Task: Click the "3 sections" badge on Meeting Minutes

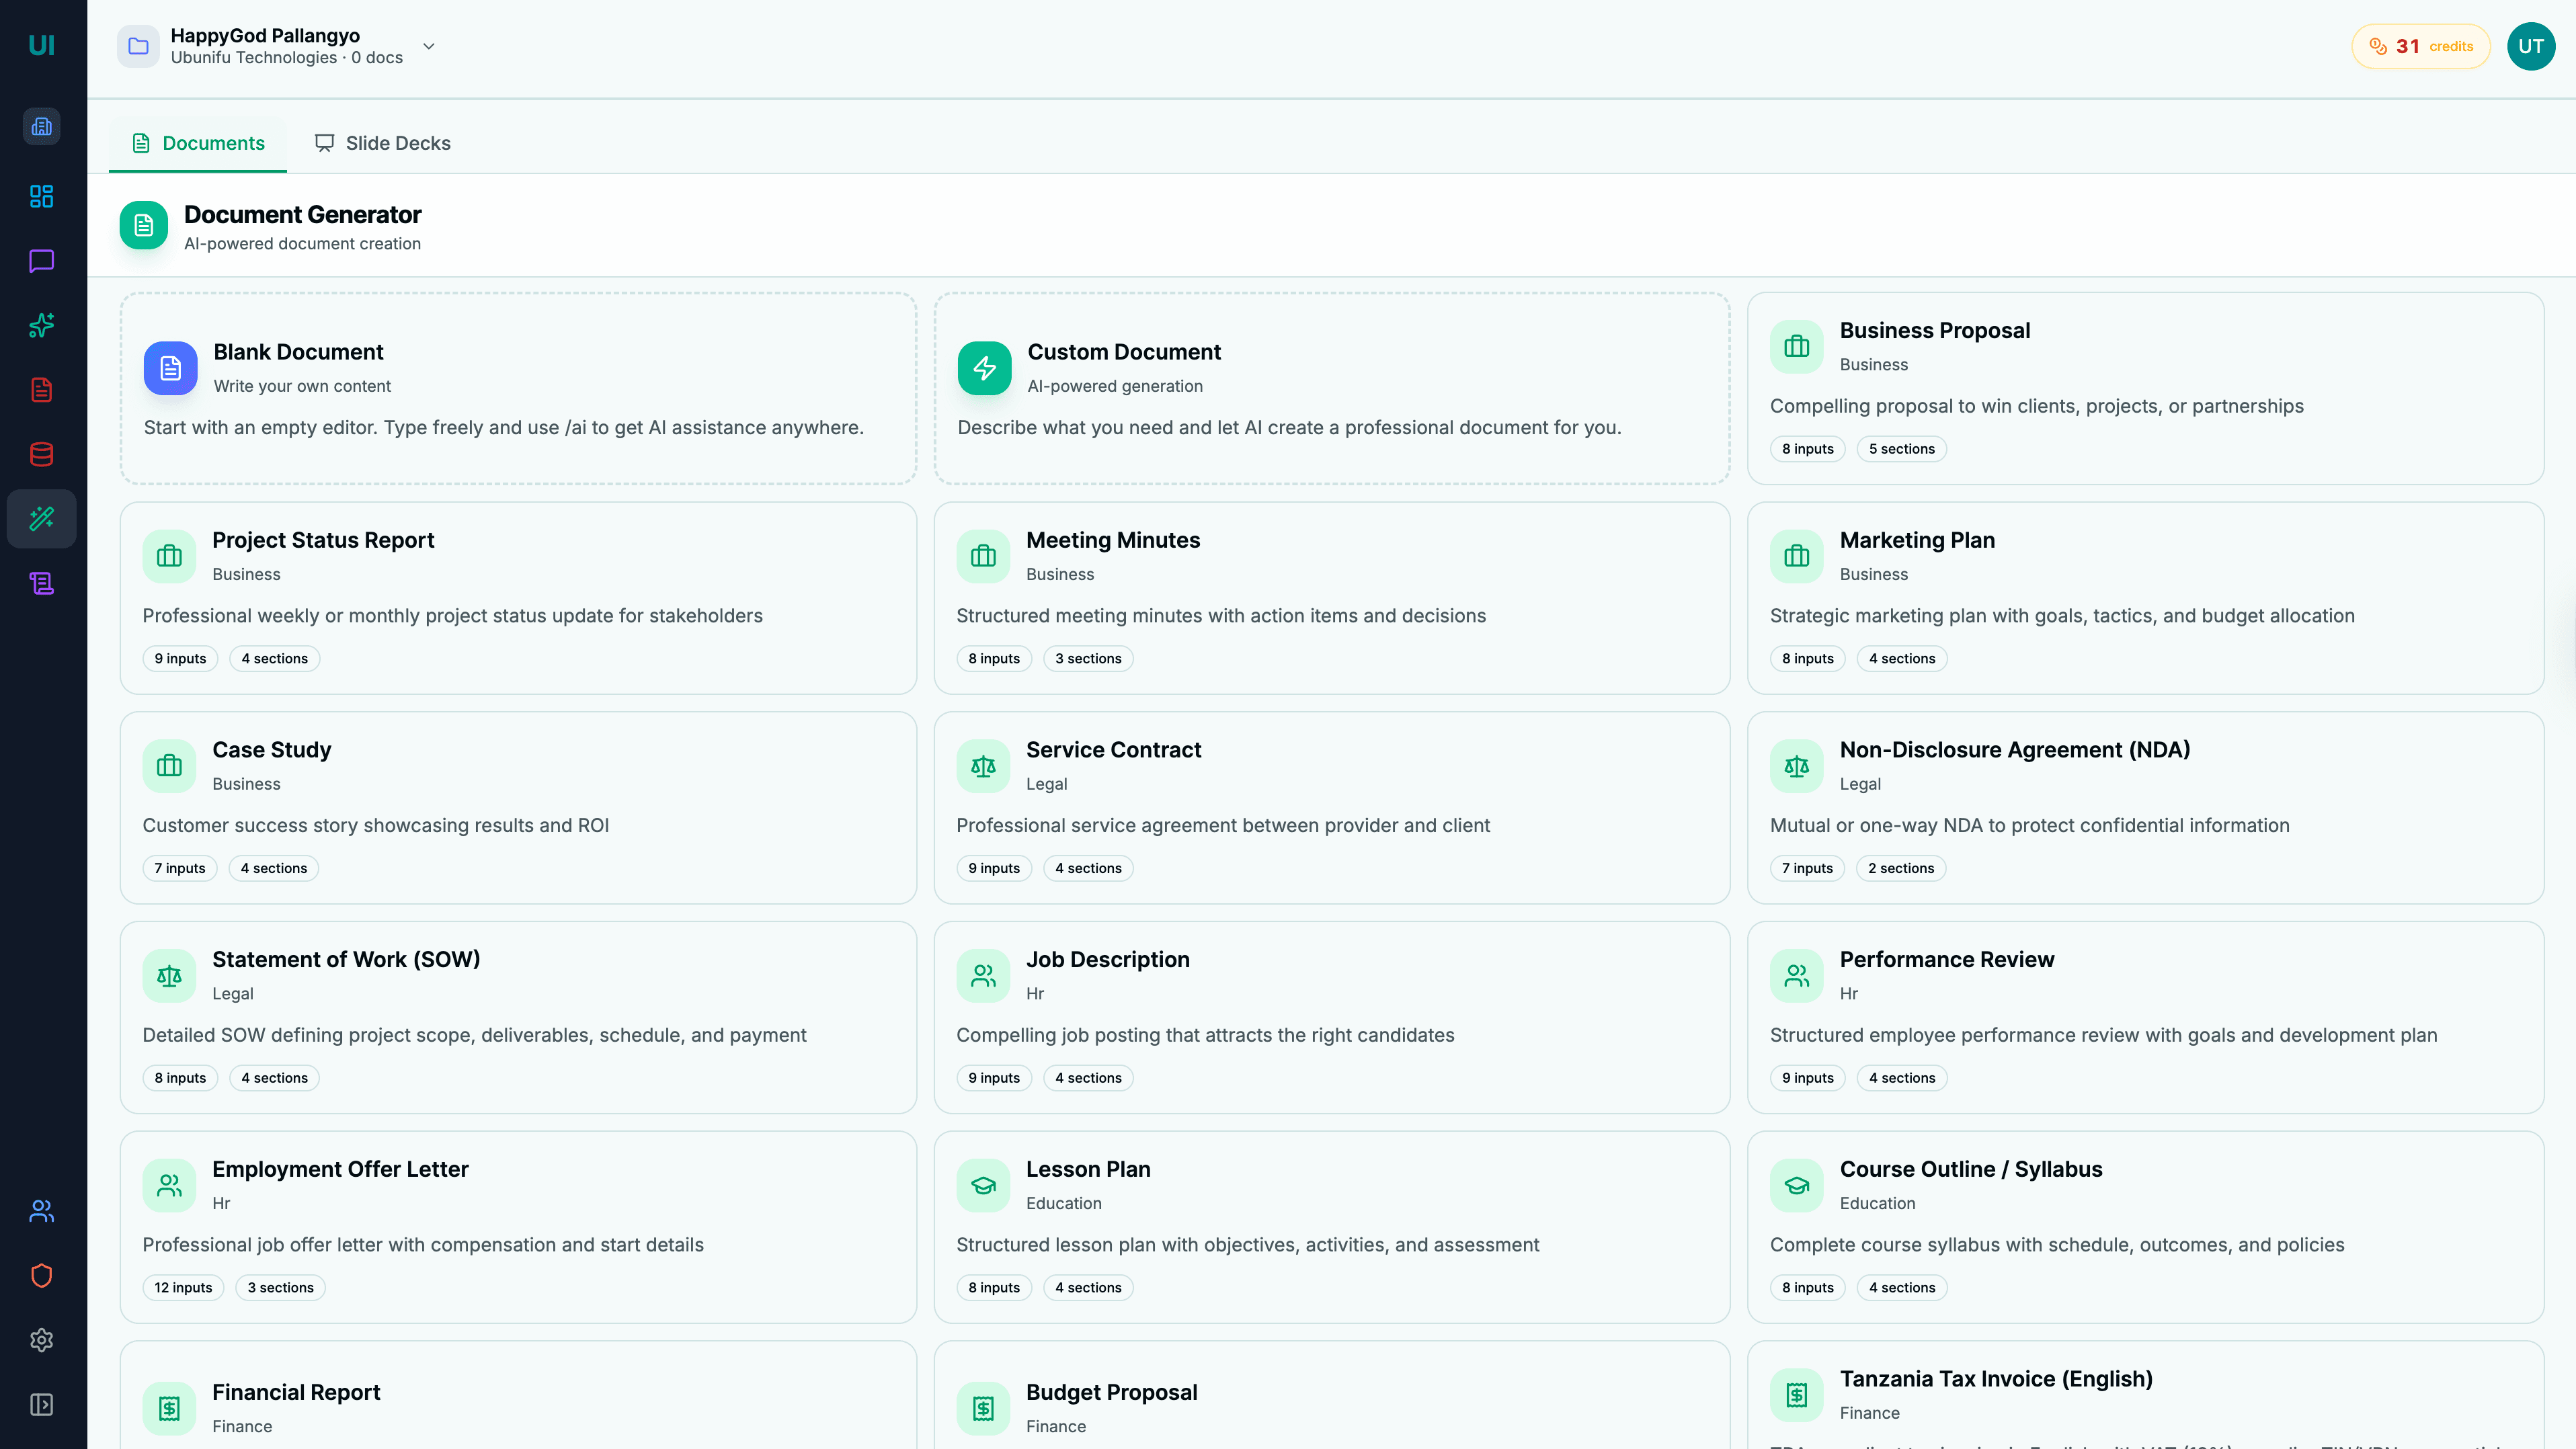Action: click(x=1088, y=659)
